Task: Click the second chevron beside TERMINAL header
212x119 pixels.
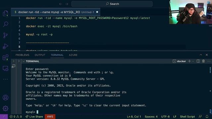Action: 19,61
